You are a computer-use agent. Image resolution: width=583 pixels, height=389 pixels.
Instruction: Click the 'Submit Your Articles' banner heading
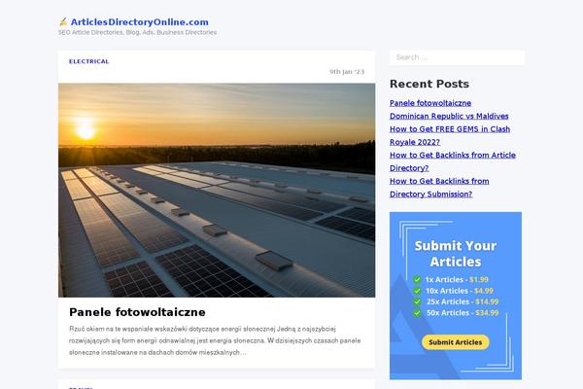coord(456,254)
